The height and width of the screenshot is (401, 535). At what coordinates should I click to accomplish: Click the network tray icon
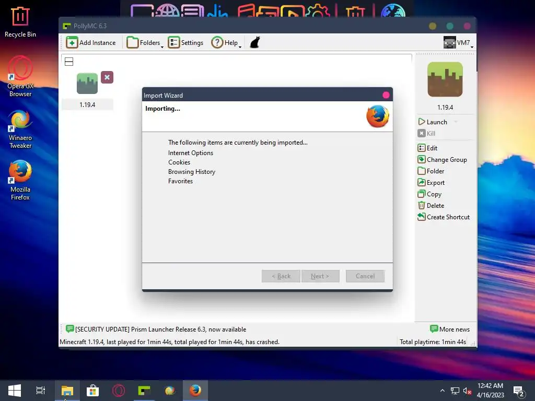tap(455, 391)
